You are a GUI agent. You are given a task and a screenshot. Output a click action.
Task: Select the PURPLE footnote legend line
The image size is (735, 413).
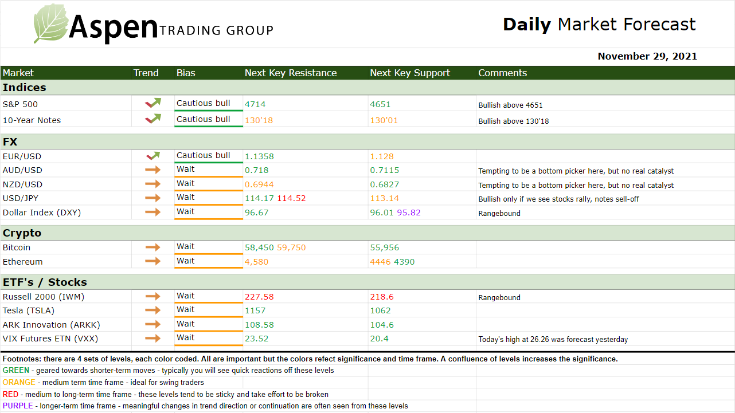pos(205,406)
